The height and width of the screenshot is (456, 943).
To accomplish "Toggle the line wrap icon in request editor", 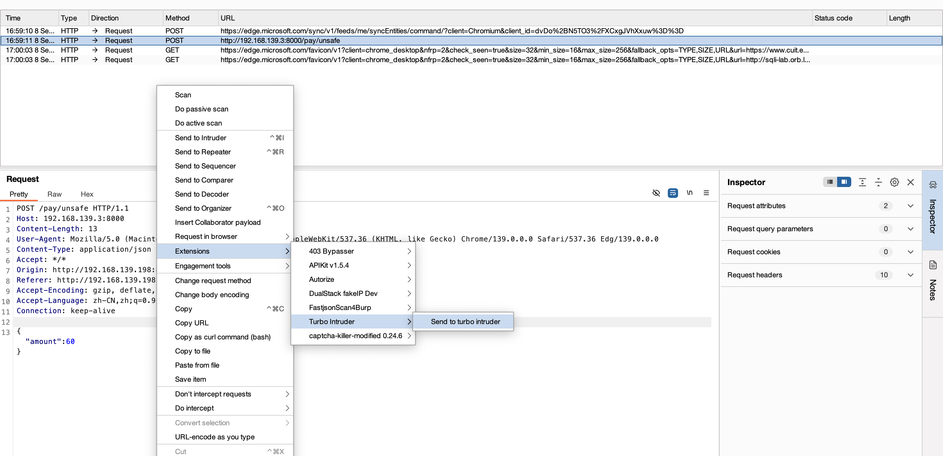I will pos(673,193).
